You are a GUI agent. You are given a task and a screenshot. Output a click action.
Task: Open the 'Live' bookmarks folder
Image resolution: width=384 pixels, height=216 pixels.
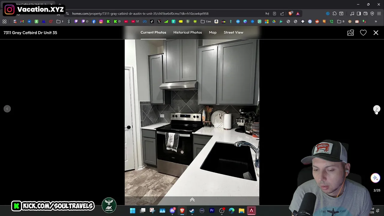(206, 22)
